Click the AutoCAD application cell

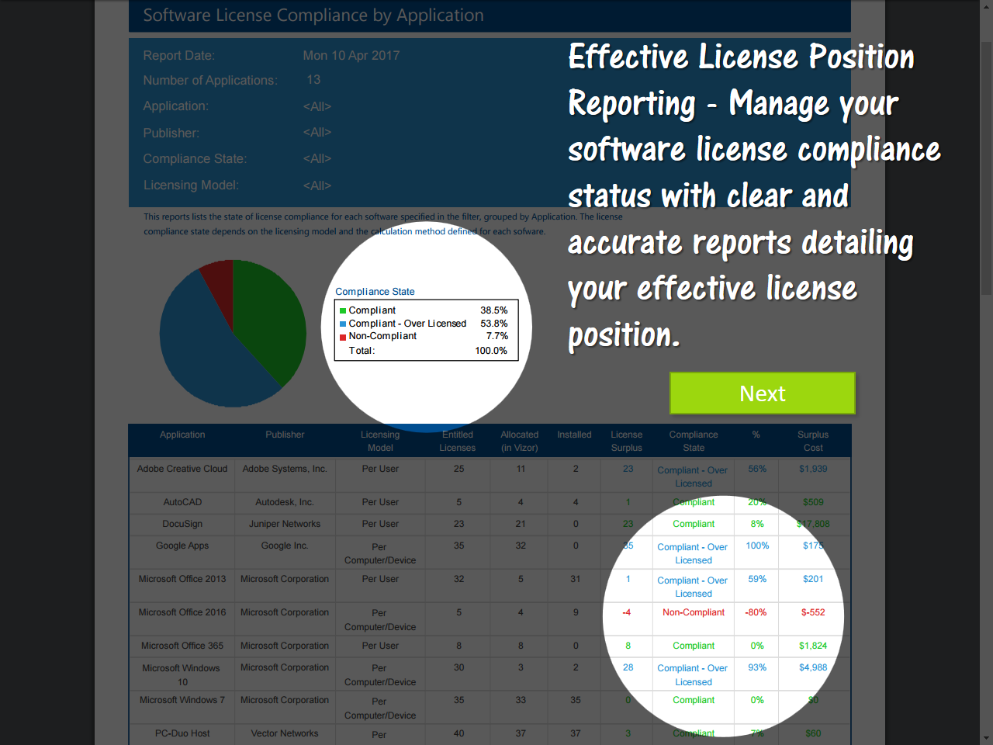point(182,502)
